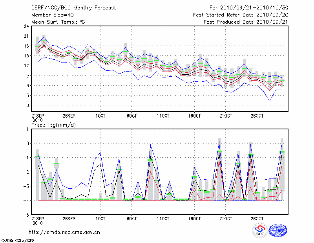The height and width of the screenshot is (243, 314).
Task: Click 26SEP on the temperature chart axis
Action: [x=69, y=116]
